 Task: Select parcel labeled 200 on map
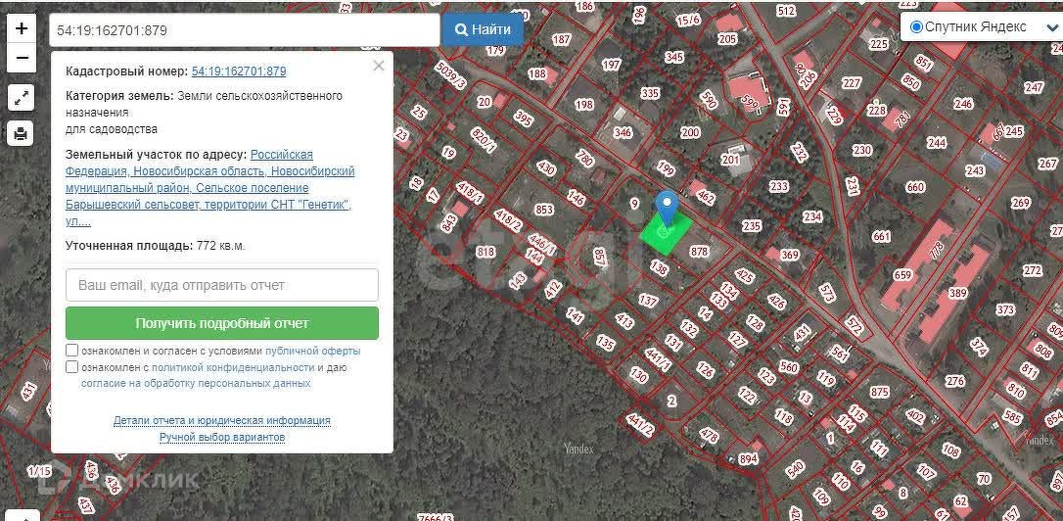690,133
